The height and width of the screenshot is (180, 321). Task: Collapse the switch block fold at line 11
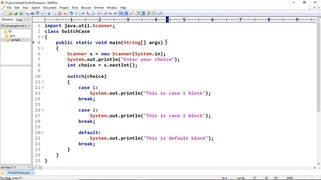(x=43, y=82)
